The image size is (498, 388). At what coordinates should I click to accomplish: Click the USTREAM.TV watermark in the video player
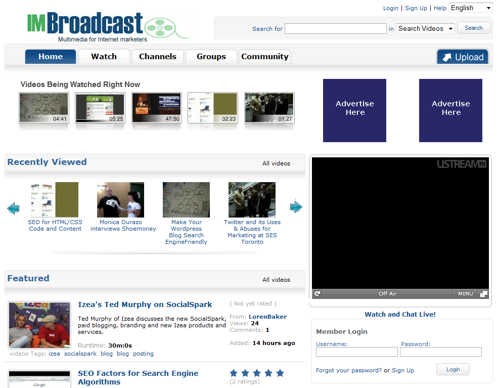[463, 163]
